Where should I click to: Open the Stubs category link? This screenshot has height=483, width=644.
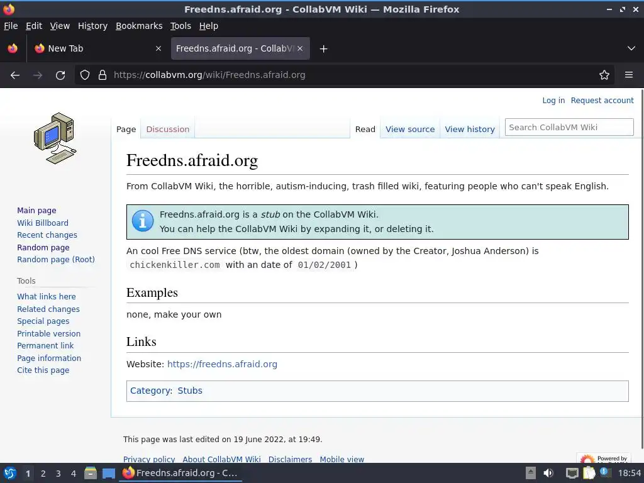pos(190,391)
